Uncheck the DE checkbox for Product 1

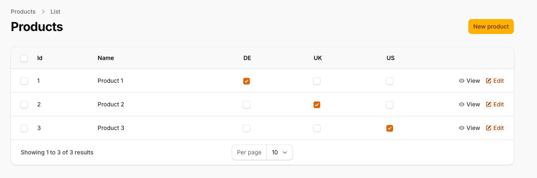247,81
